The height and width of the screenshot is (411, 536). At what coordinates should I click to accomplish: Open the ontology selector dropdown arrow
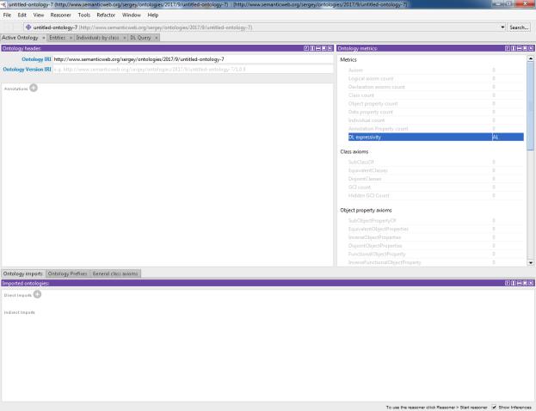click(502, 28)
